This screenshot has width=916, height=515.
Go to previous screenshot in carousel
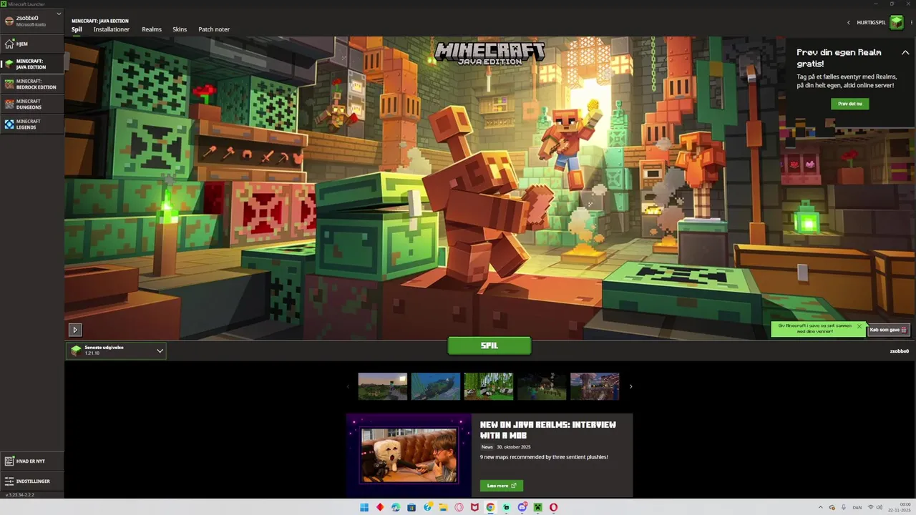[349, 386]
